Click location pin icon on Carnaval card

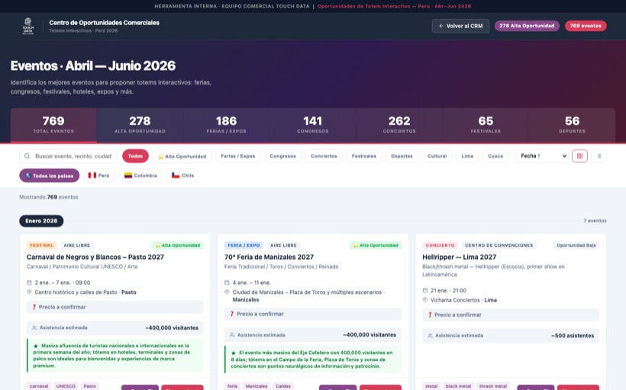point(29,292)
